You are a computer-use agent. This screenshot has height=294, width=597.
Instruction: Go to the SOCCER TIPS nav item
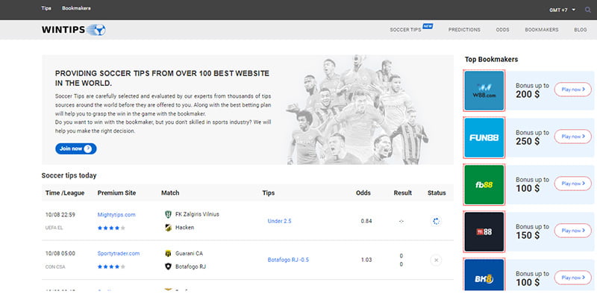(405, 30)
